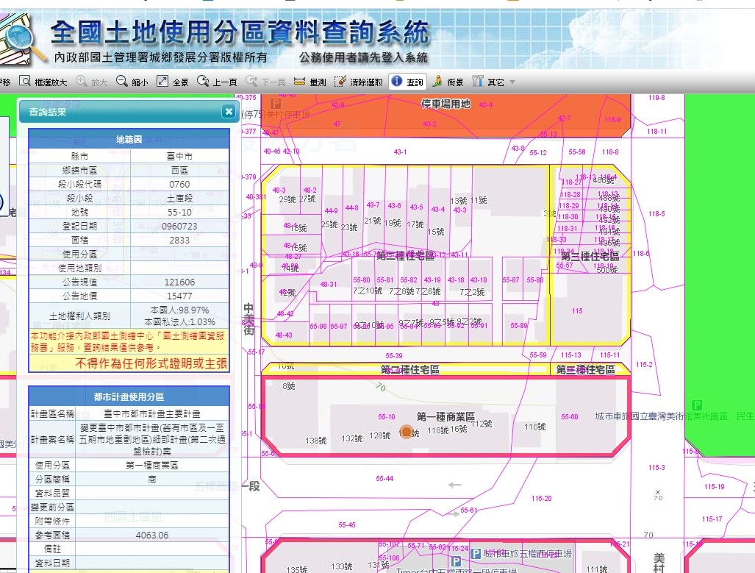This screenshot has width=755, height=573.
Task: Click the 停車場用地 orange zone
Action: pos(445,104)
